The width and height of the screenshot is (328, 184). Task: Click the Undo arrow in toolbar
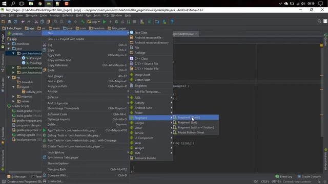tap(23, 21)
